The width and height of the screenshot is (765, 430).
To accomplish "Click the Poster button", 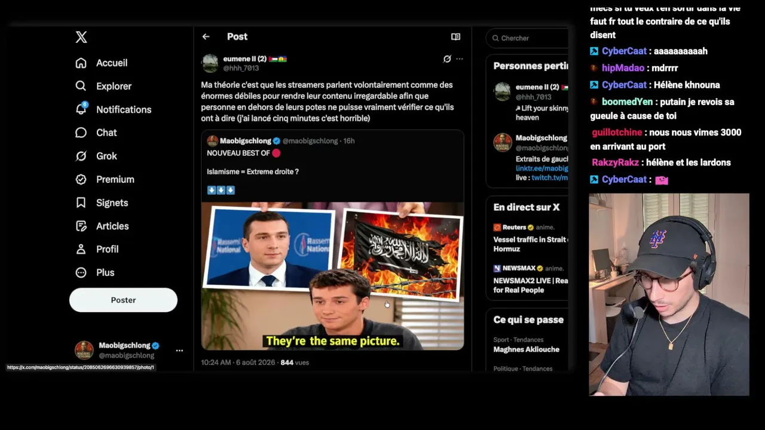I will pyautogui.click(x=123, y=300).
